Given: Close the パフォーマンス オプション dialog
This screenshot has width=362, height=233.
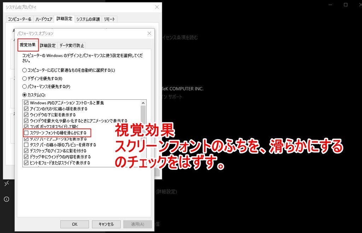Looking at the screenshot, I should pos(149,33).
